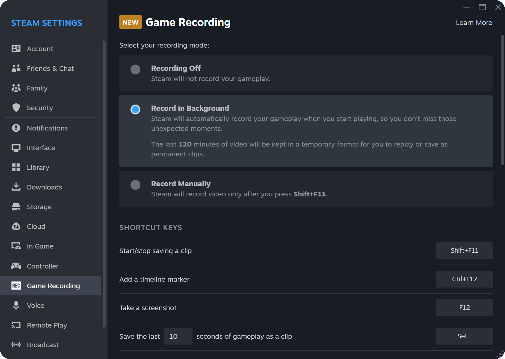Select the Account settings icon
This screenshot has height=359, width=505.
(x=16, y=49)
